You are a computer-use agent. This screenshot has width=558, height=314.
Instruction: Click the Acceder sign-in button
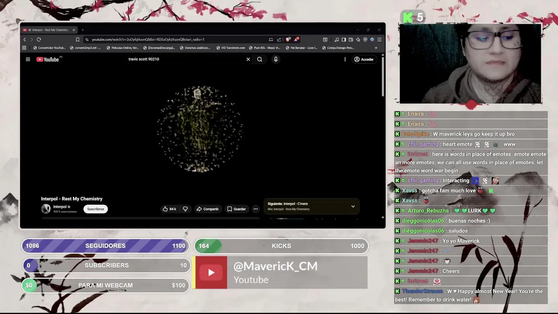364,59
